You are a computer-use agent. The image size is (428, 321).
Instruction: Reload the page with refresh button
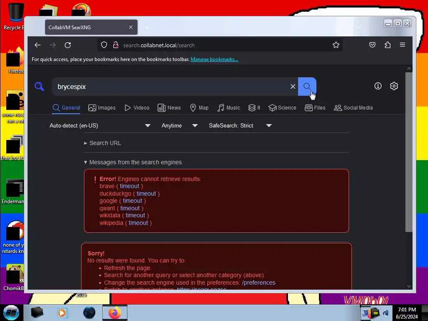tap(68, 45)
